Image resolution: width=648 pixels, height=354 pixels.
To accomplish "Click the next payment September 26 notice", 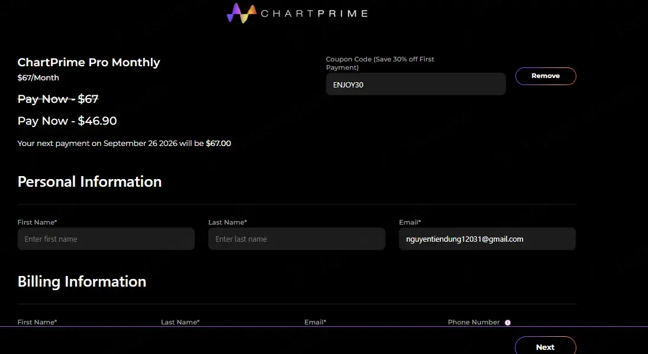I will click(124, 143).
